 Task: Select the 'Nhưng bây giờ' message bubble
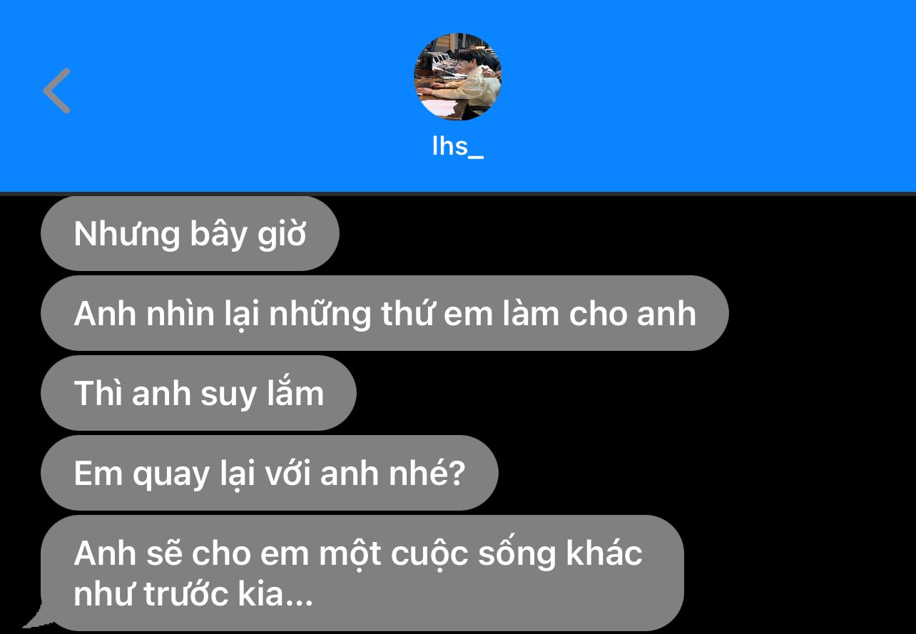coord(190,234)
